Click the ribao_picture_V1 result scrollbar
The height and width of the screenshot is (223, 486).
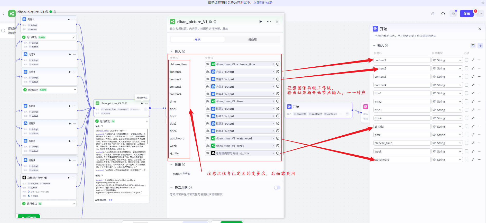click(148, 136)
